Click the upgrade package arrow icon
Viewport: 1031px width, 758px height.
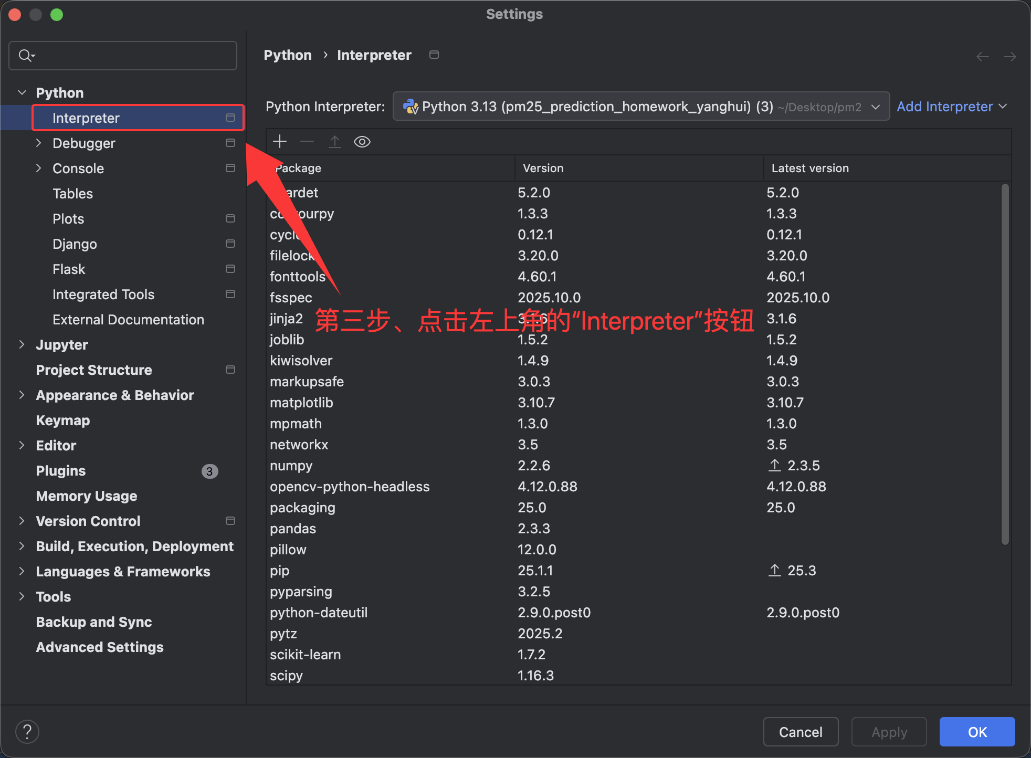click(334, 142)
